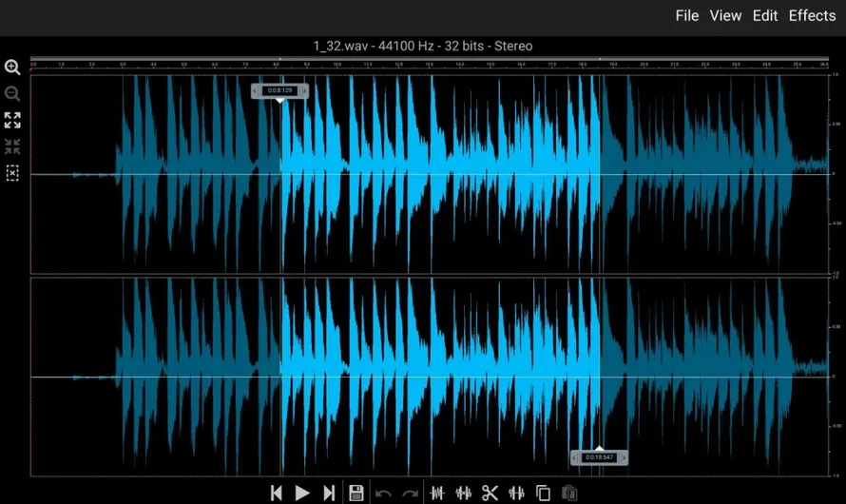Click the first waveform tool left of scissors
The height and width of the screenshot is (504, 846).
click(437, 493)
